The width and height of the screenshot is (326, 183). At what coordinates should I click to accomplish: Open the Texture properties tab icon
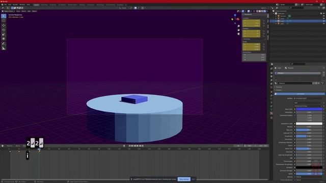click(x=271, y=117)
